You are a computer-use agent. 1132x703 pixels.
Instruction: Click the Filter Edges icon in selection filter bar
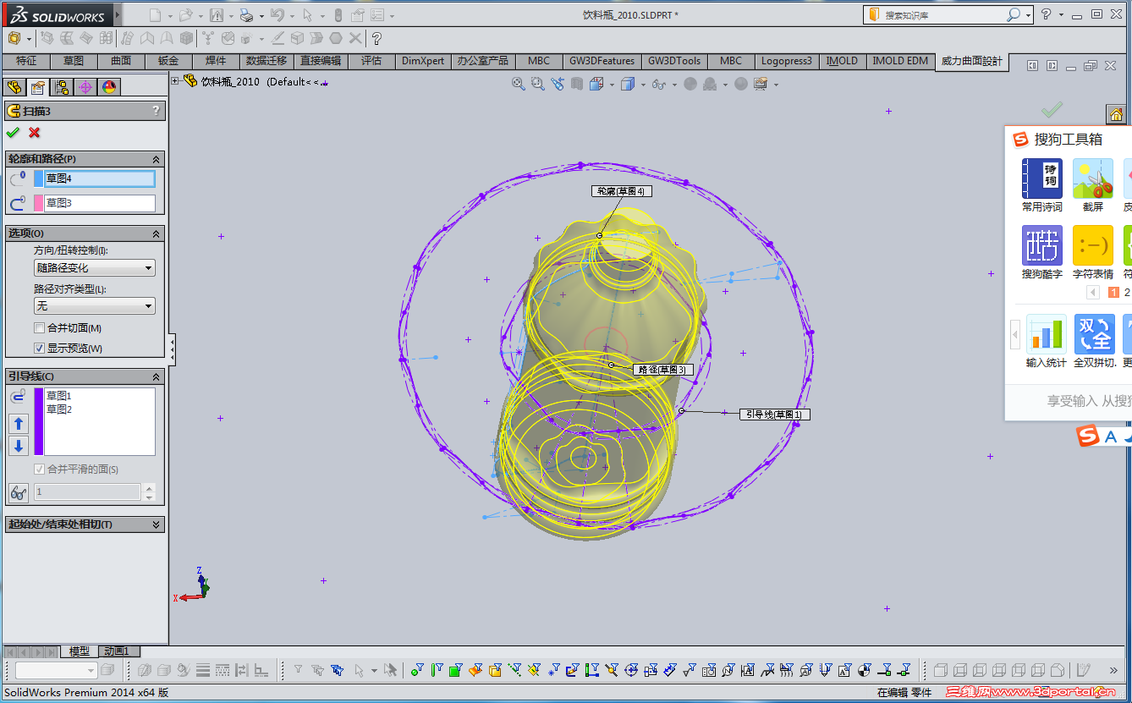[x=437, y=671]
